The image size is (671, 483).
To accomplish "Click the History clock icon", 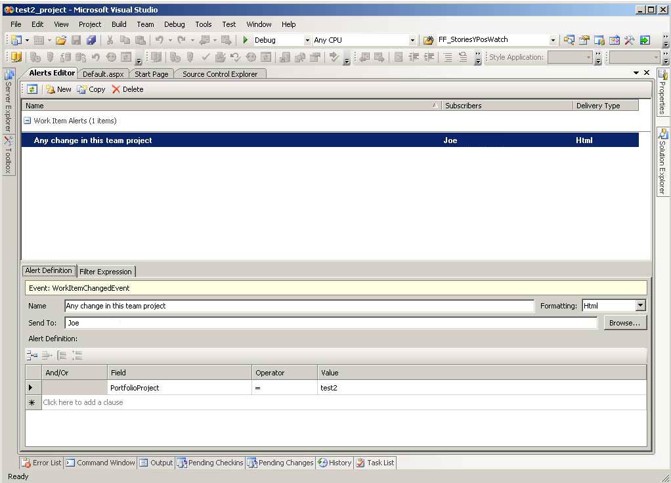I will tap(322, 463).
